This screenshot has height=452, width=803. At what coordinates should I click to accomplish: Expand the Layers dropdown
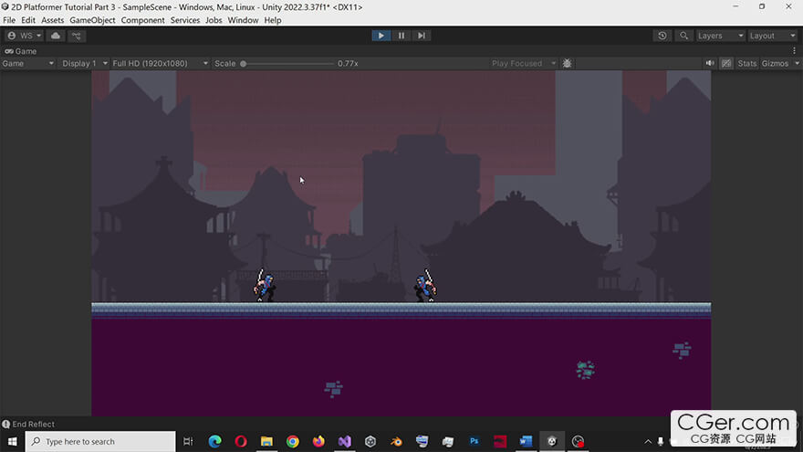pos(716,36)
